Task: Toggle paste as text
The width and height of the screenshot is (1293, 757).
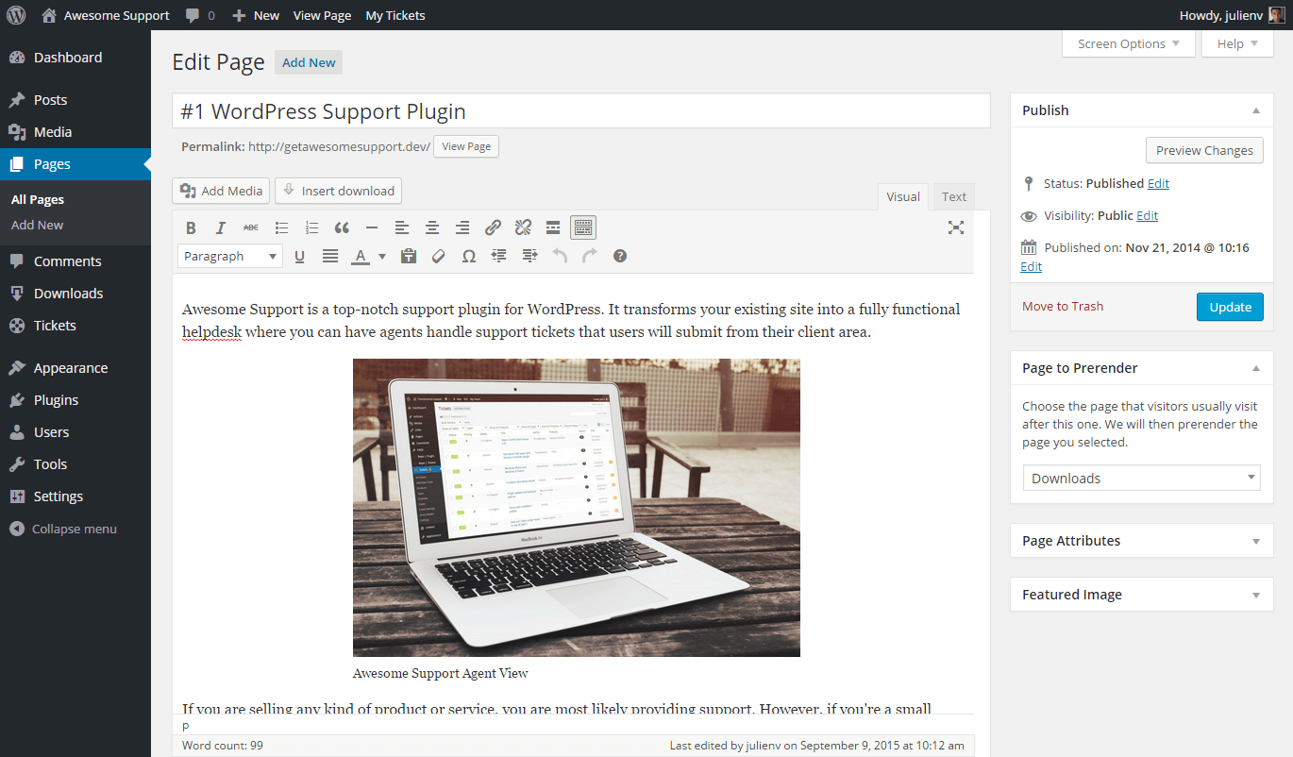Action: coord(408,256)
